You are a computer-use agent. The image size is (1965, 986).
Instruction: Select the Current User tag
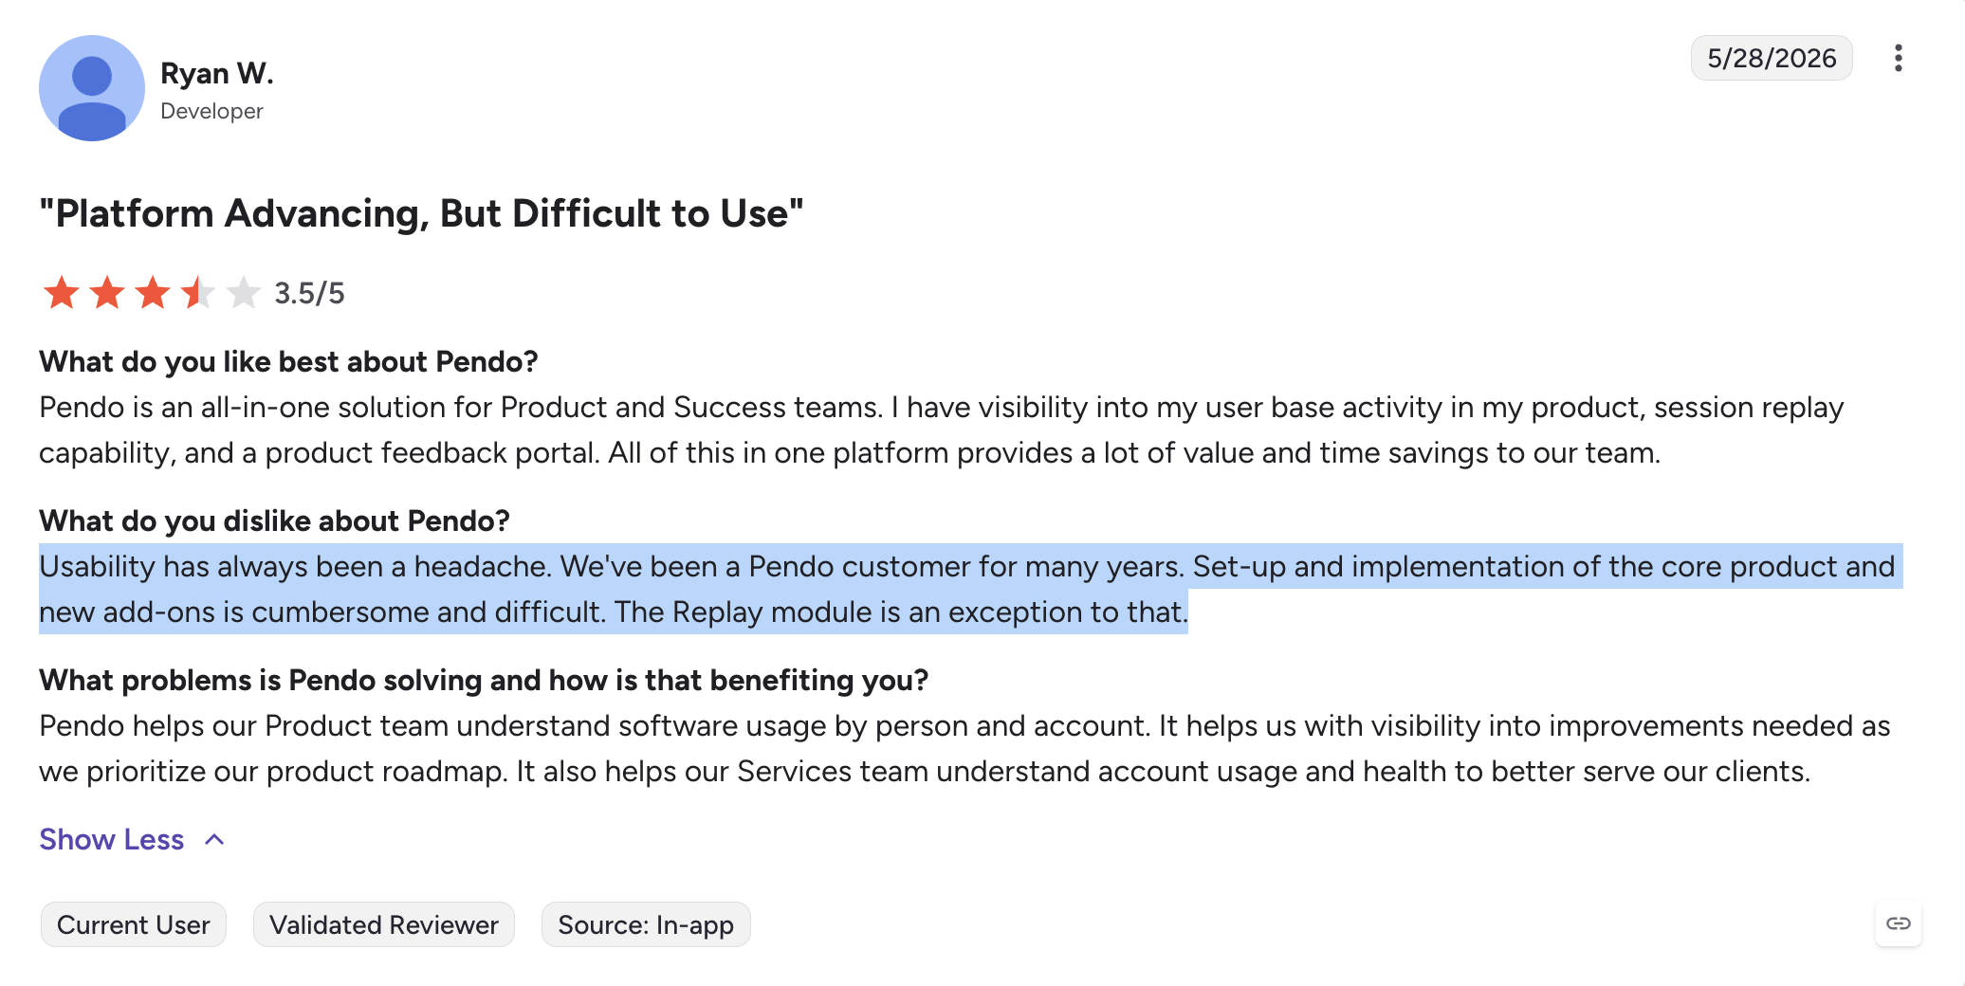click(x=134, y=924)
